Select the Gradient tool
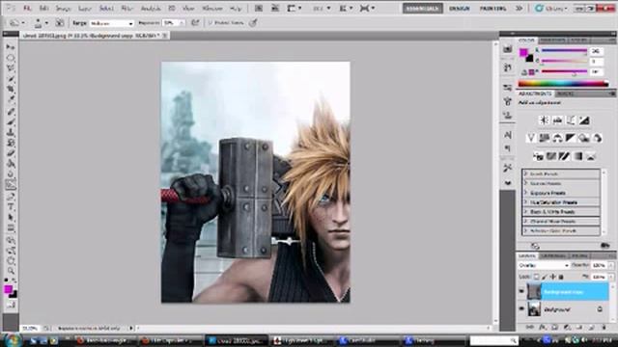618x347 pixels. (11, 164)
